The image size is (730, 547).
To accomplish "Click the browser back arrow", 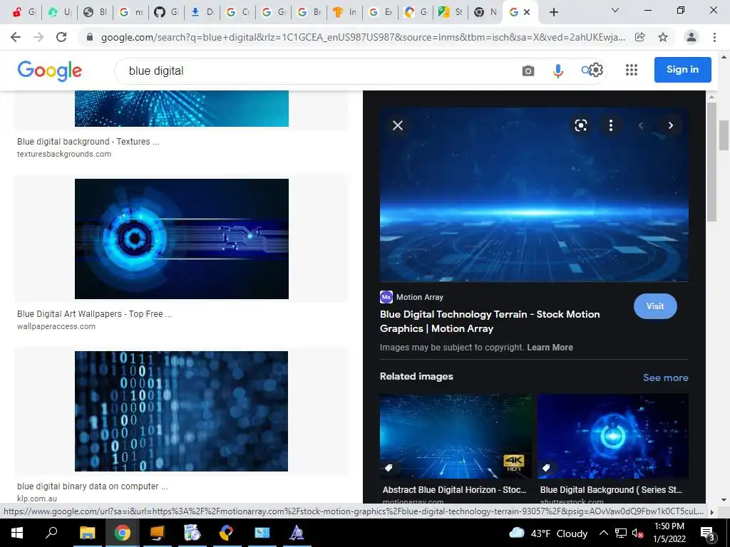I will [x=16, y=37].
